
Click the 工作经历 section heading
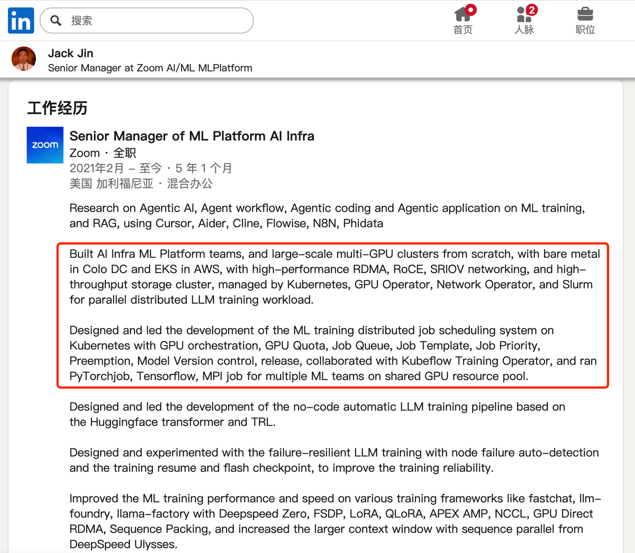click(57, 108)
